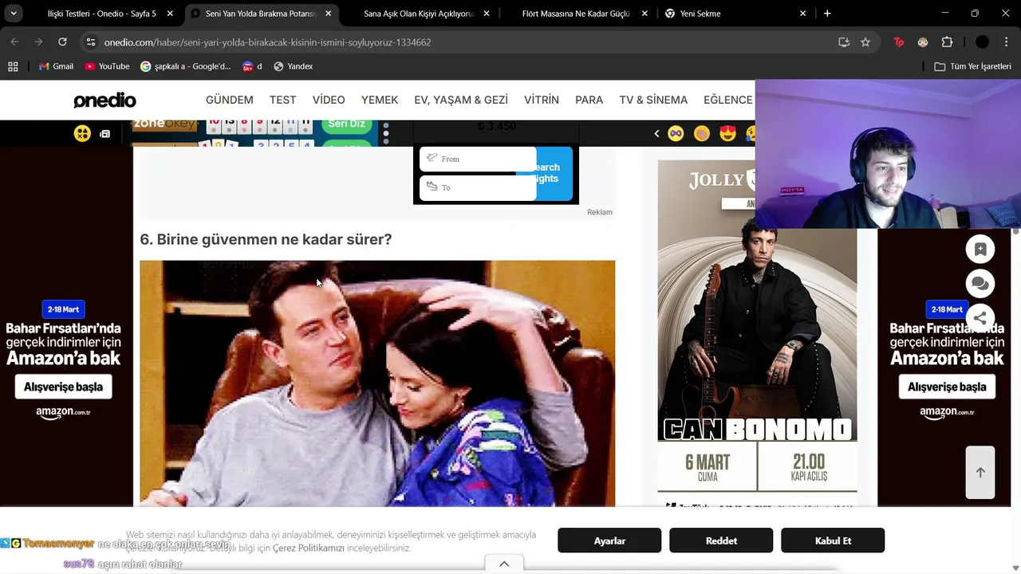Click the question '6. Birine güvenmen ne kadar sürer?'
This screenshot has height=574, width=1021.
(x=266, y=239)
